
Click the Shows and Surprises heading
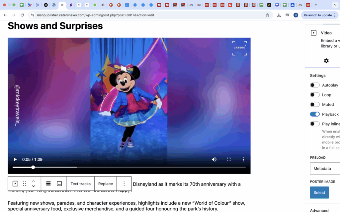tap(55, 26)
